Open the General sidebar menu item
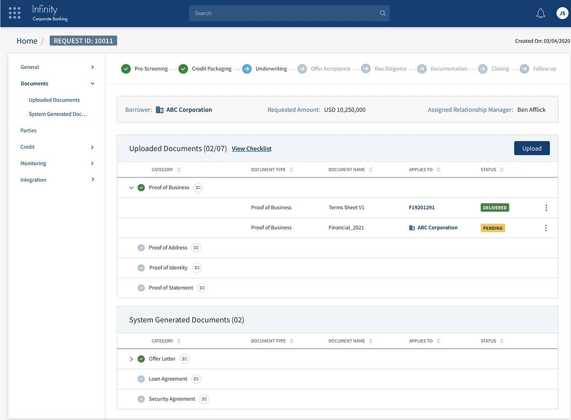Viewport: 571px width, 420px height. coord(30,67)
